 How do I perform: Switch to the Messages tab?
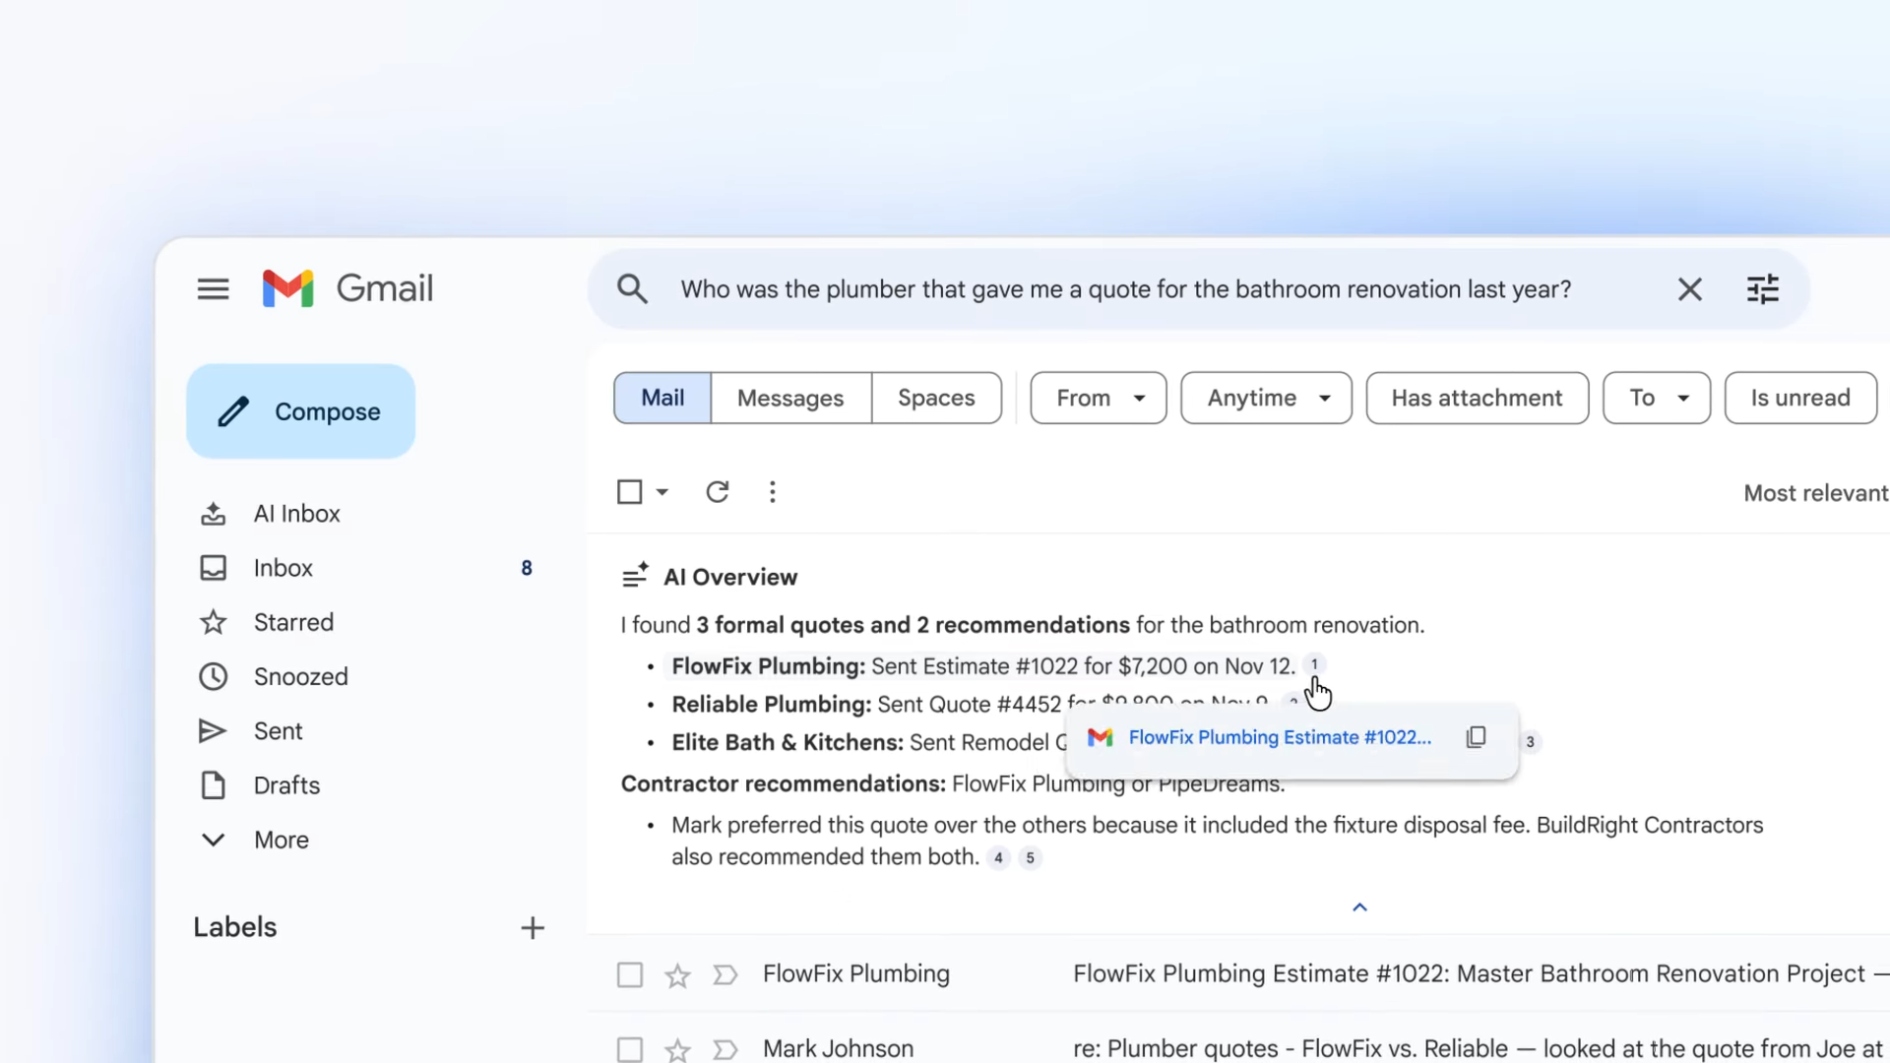[x=790, y=398]
